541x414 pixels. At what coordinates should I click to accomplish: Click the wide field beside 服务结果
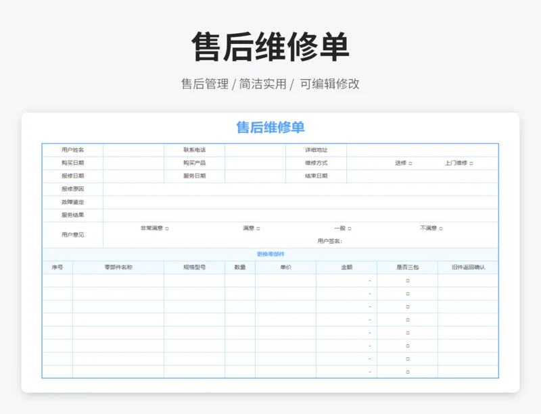[301, 215]
